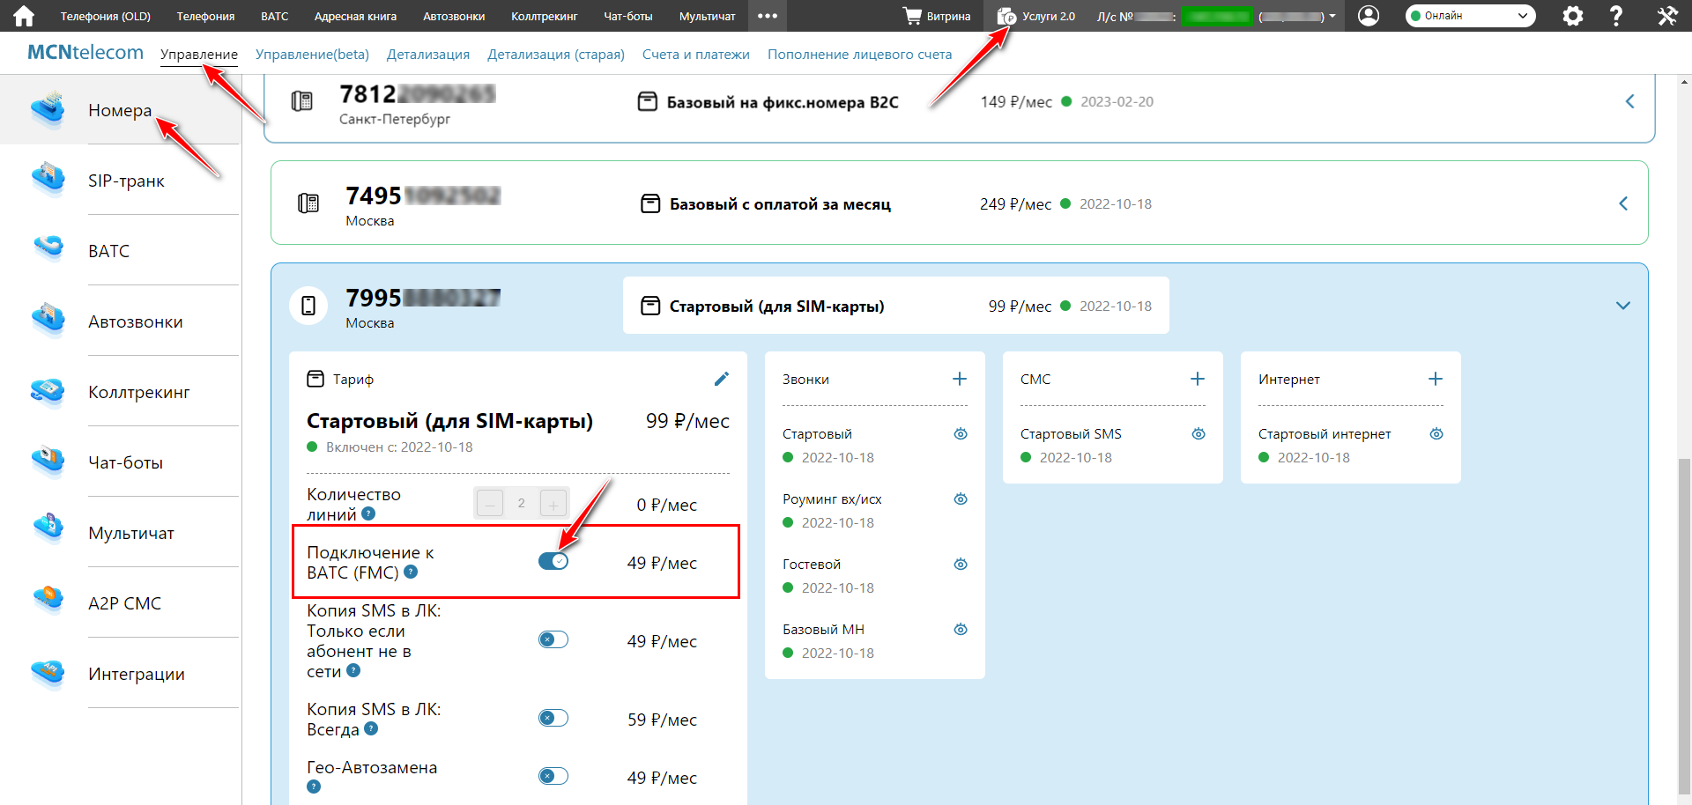This screenshot has width=1692, height=805.
Task: Open settings gear icon
Action: click(x=1572, y=16)
